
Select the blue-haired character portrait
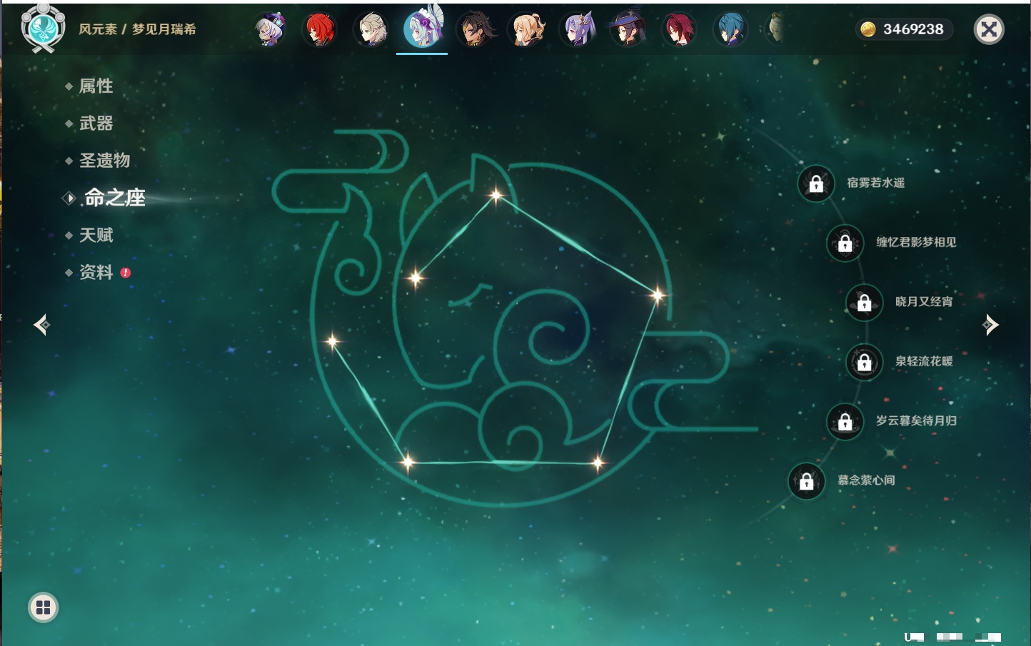(x=730, y=29)
